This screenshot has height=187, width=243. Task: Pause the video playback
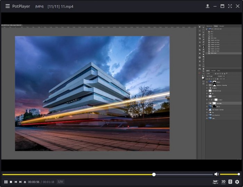coord(6,182)
